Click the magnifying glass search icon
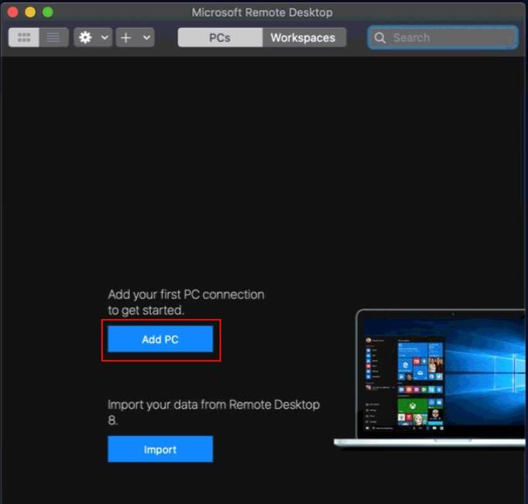The height and width of the screenshot is (504, 528). click(x=380, y=37)
